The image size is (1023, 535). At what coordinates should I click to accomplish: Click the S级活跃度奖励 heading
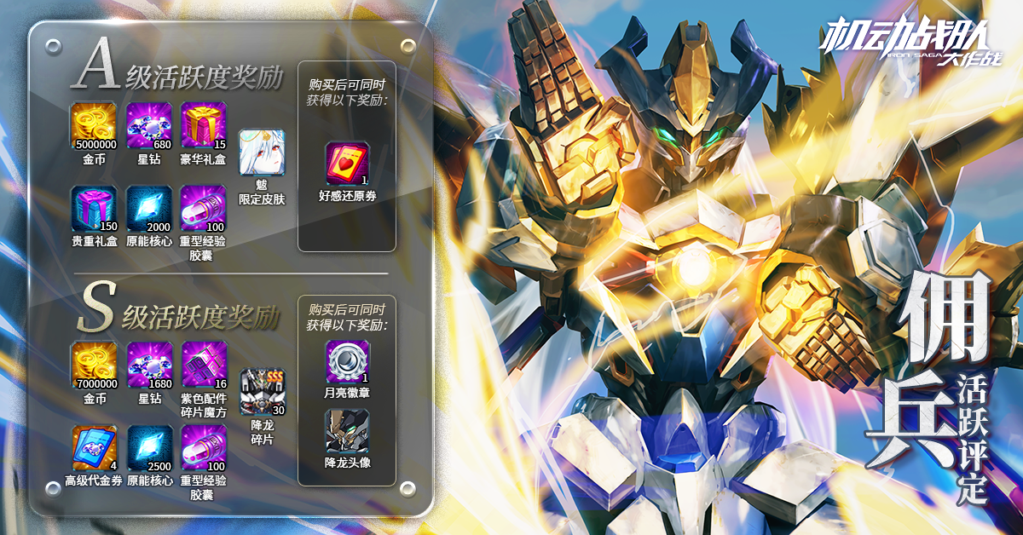(x=179, y=315)
